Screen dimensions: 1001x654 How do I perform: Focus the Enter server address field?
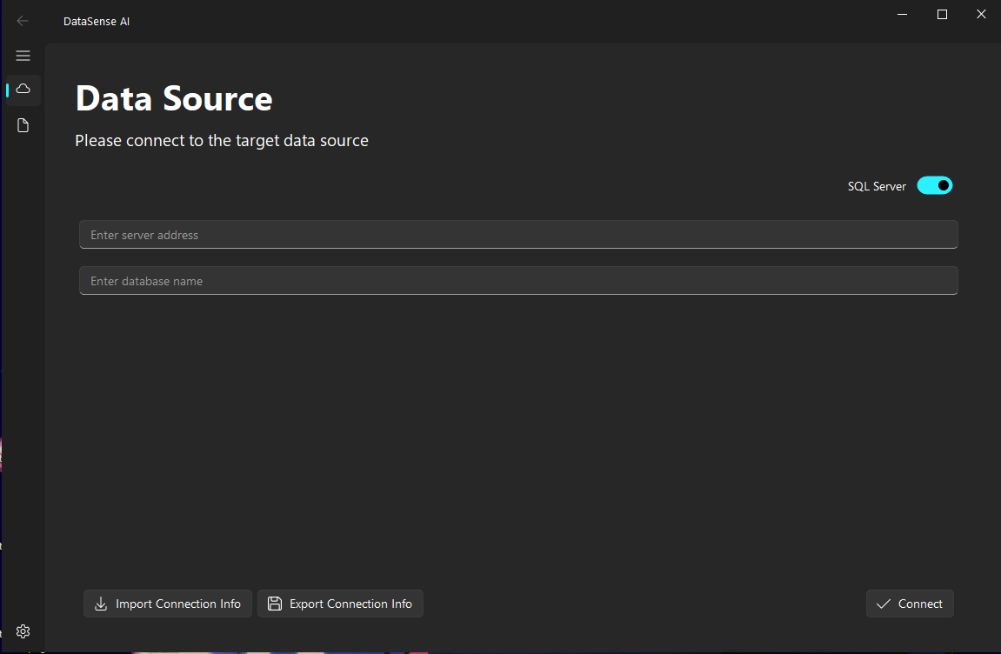518,235
